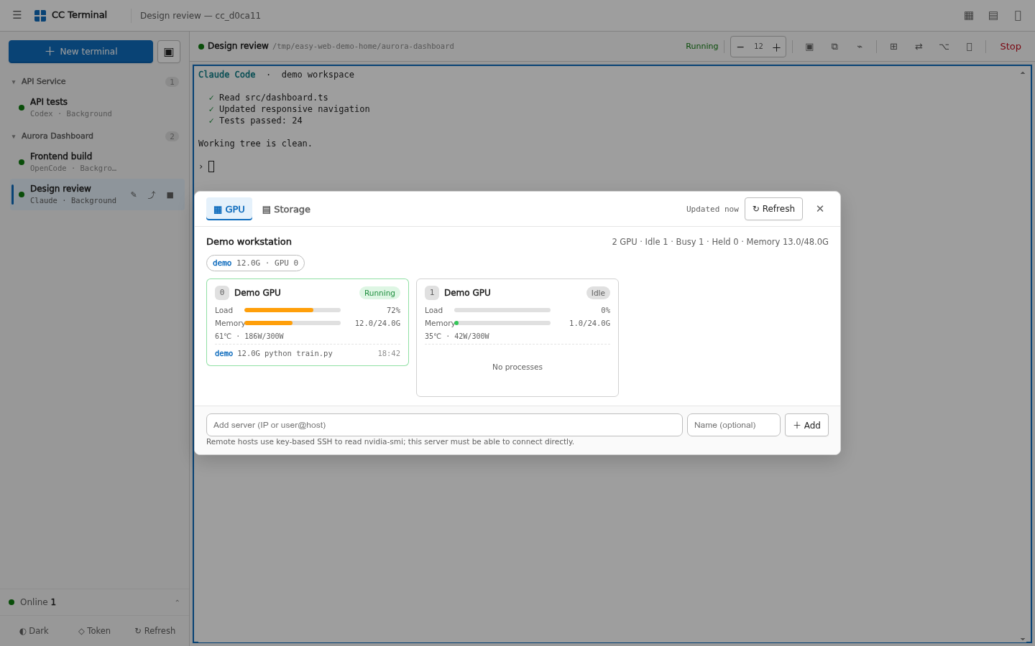Click the swap arrows icon in terminal toolbar
This screenshot has width=1035, height=646.
tap(919, 47)
